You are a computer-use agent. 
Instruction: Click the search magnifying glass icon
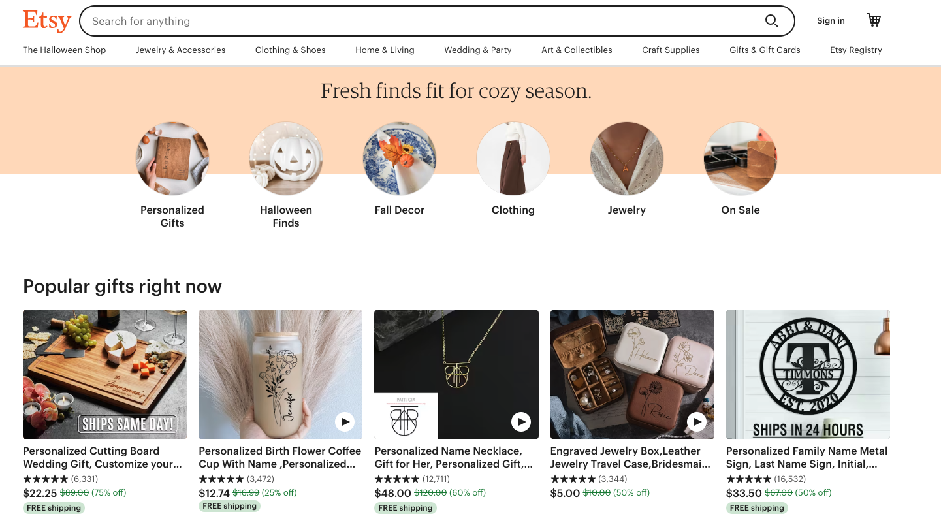coord(772,20)
